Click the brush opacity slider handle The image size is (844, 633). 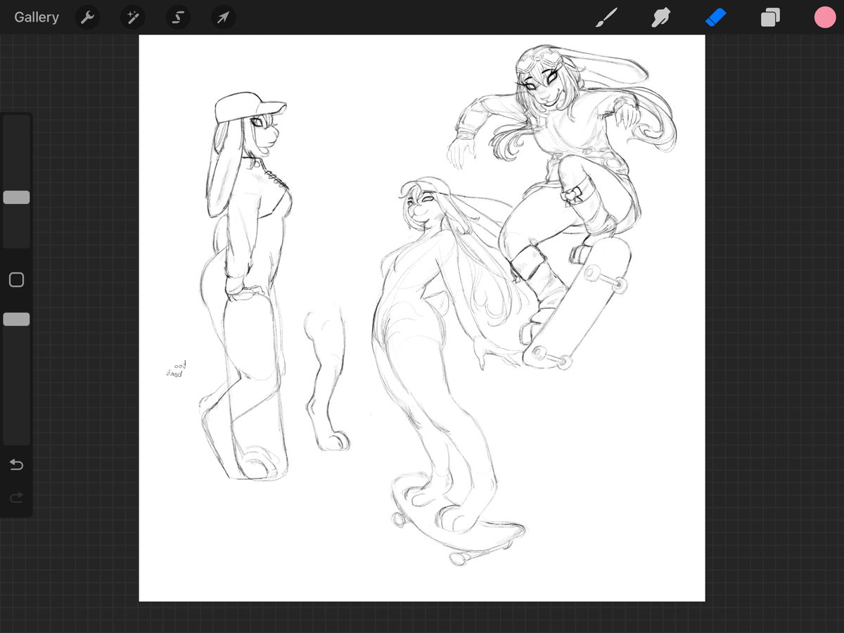click(16, 319)
